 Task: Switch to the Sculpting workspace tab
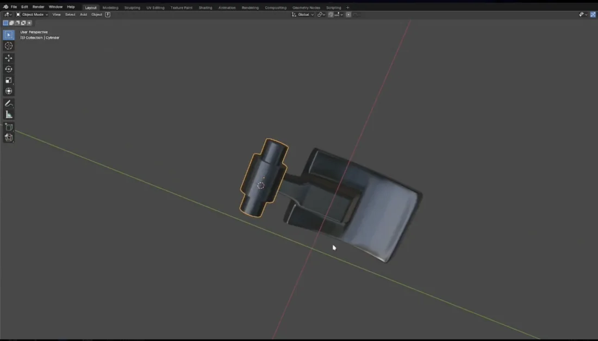132,8
